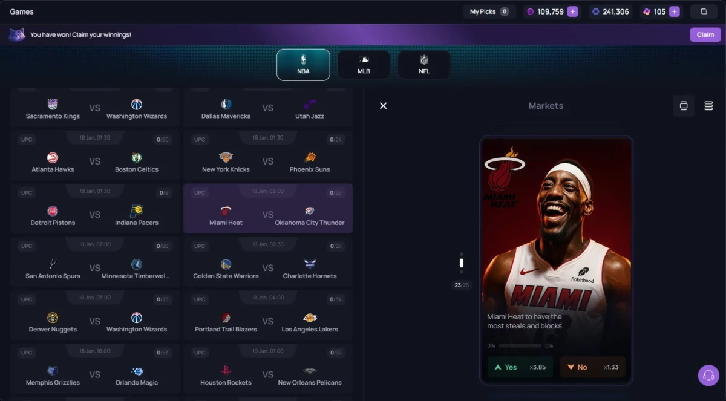Click the Utah Jazz logo
The width and height of the screenshot is (726, 401).
(310, 105)
